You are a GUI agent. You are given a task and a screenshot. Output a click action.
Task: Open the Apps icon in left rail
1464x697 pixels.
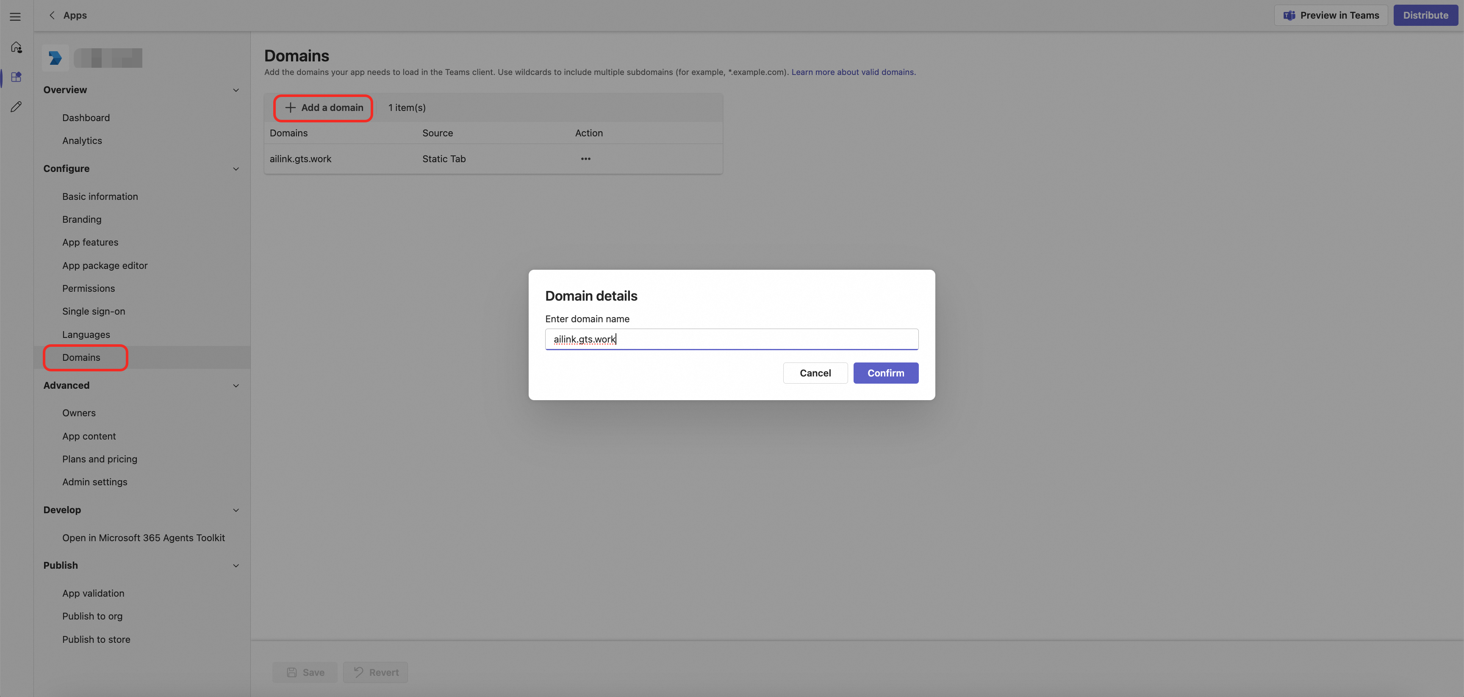point(16,77)
